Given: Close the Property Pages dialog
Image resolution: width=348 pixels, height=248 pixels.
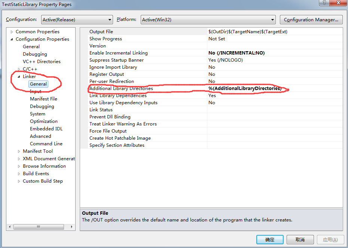Looking at the screenshot, I should coord(338,3).
